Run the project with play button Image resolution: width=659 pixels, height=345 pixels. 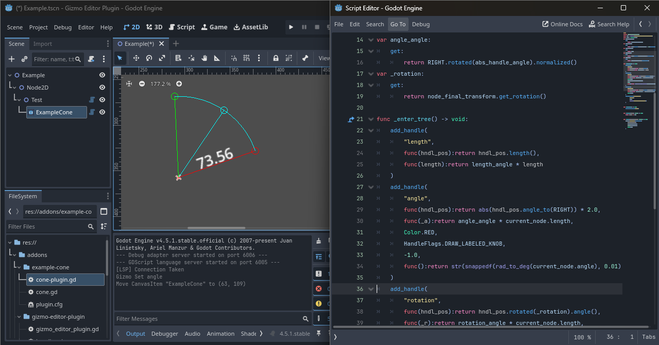tap(291, 27)
